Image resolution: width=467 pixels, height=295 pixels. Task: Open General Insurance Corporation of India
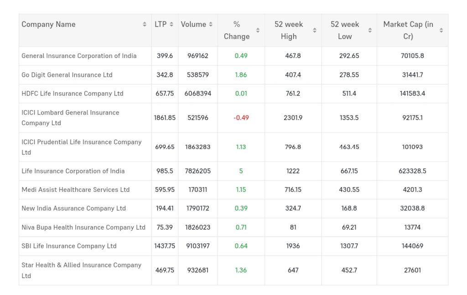tap(79, 56)
